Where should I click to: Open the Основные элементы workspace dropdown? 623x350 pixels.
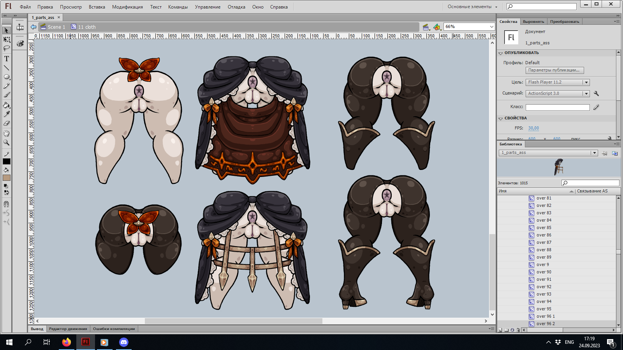472,7
